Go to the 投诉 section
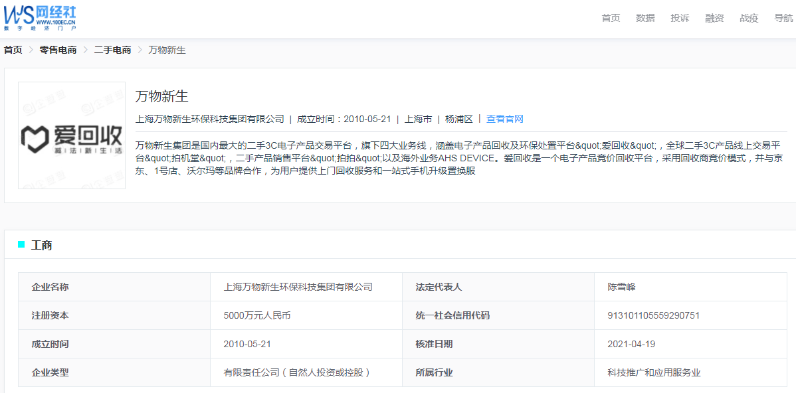The image size is (796, 393). pyautogui.click(x=680, y=18)
